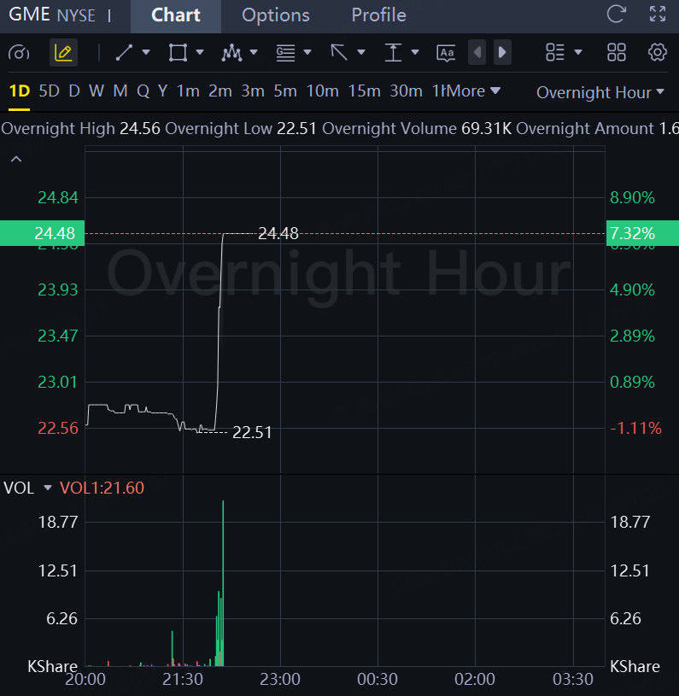Open the list layout dropdown arrow
Viewport: 679px width, 696px height.
click(x=578, y=52)
